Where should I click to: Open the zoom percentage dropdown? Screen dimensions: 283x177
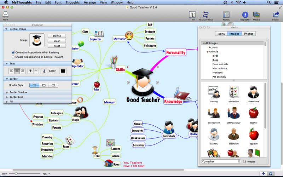point(49,174)
